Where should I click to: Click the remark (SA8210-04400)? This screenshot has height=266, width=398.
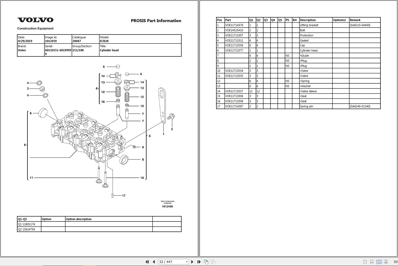pyautogui.click(x=360, y=25)
